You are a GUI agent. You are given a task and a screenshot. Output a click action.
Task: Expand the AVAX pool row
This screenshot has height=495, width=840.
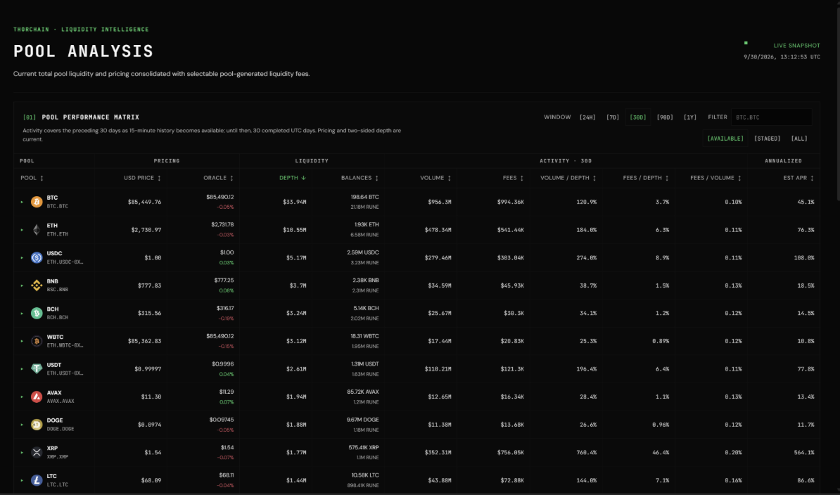pos(22,397)
